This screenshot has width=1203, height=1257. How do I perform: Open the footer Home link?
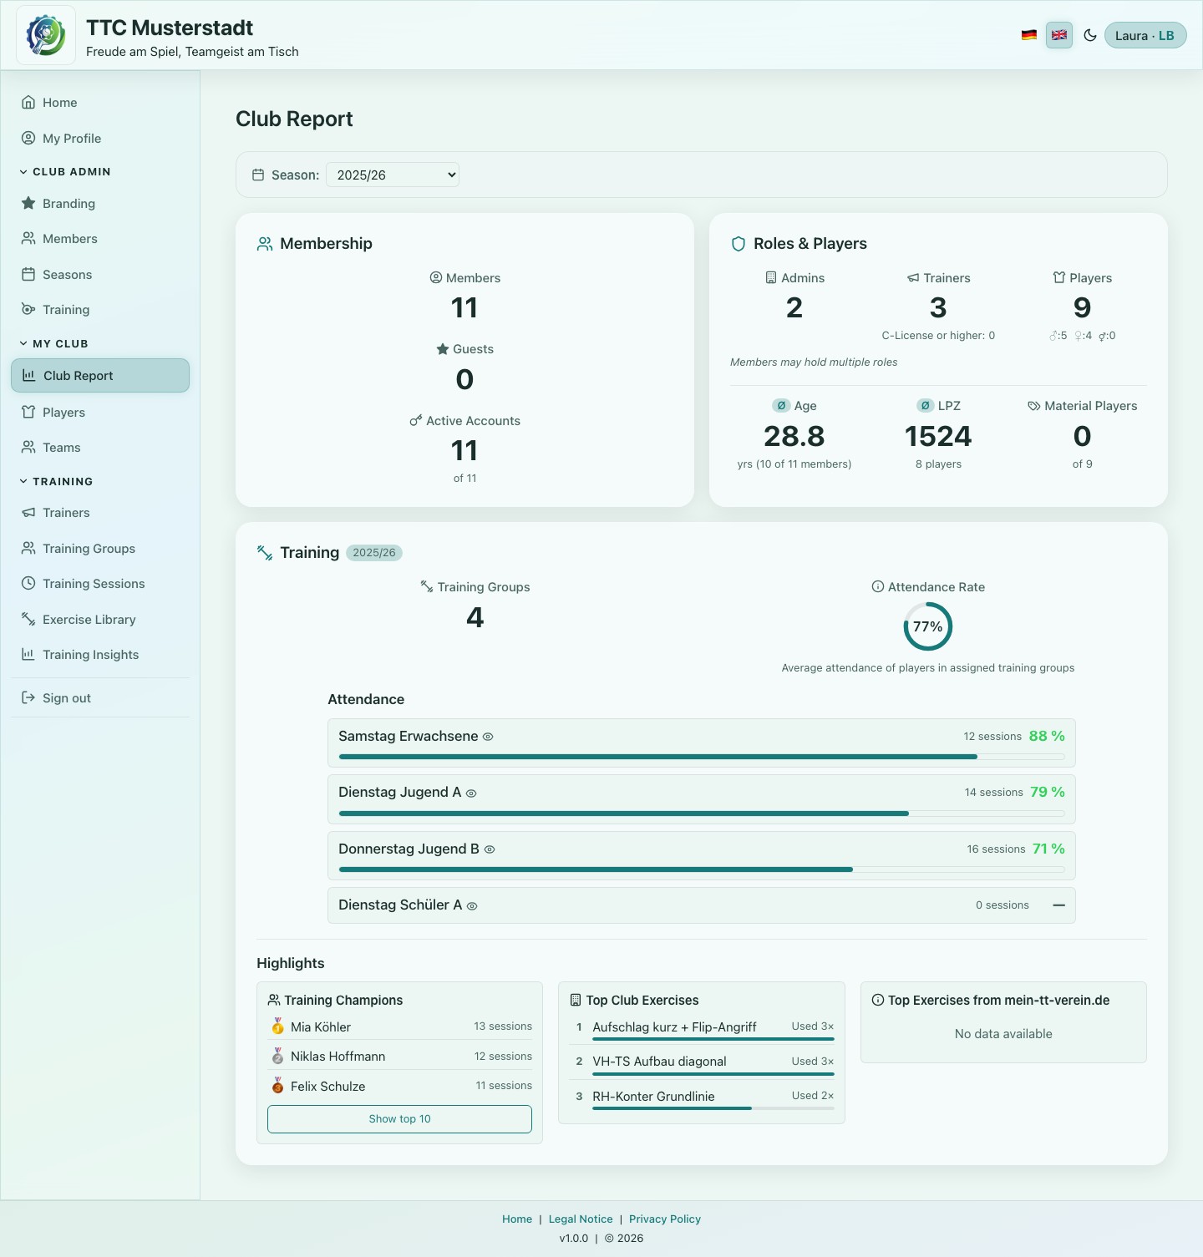517,1219
